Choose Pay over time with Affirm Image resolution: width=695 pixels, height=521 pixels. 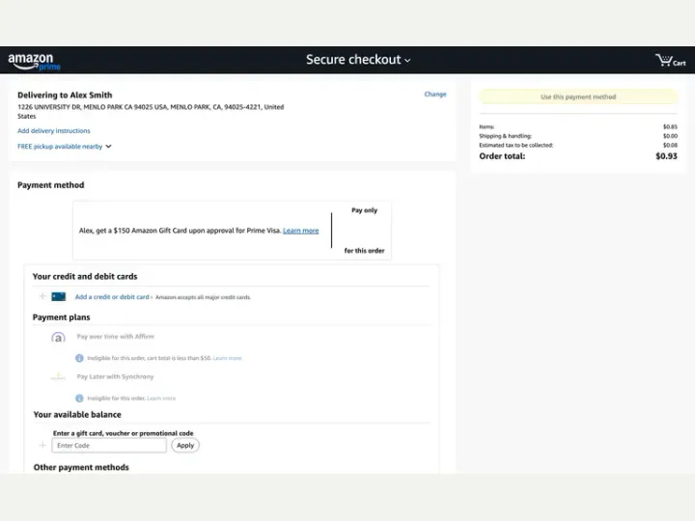(x=115, y=337)
